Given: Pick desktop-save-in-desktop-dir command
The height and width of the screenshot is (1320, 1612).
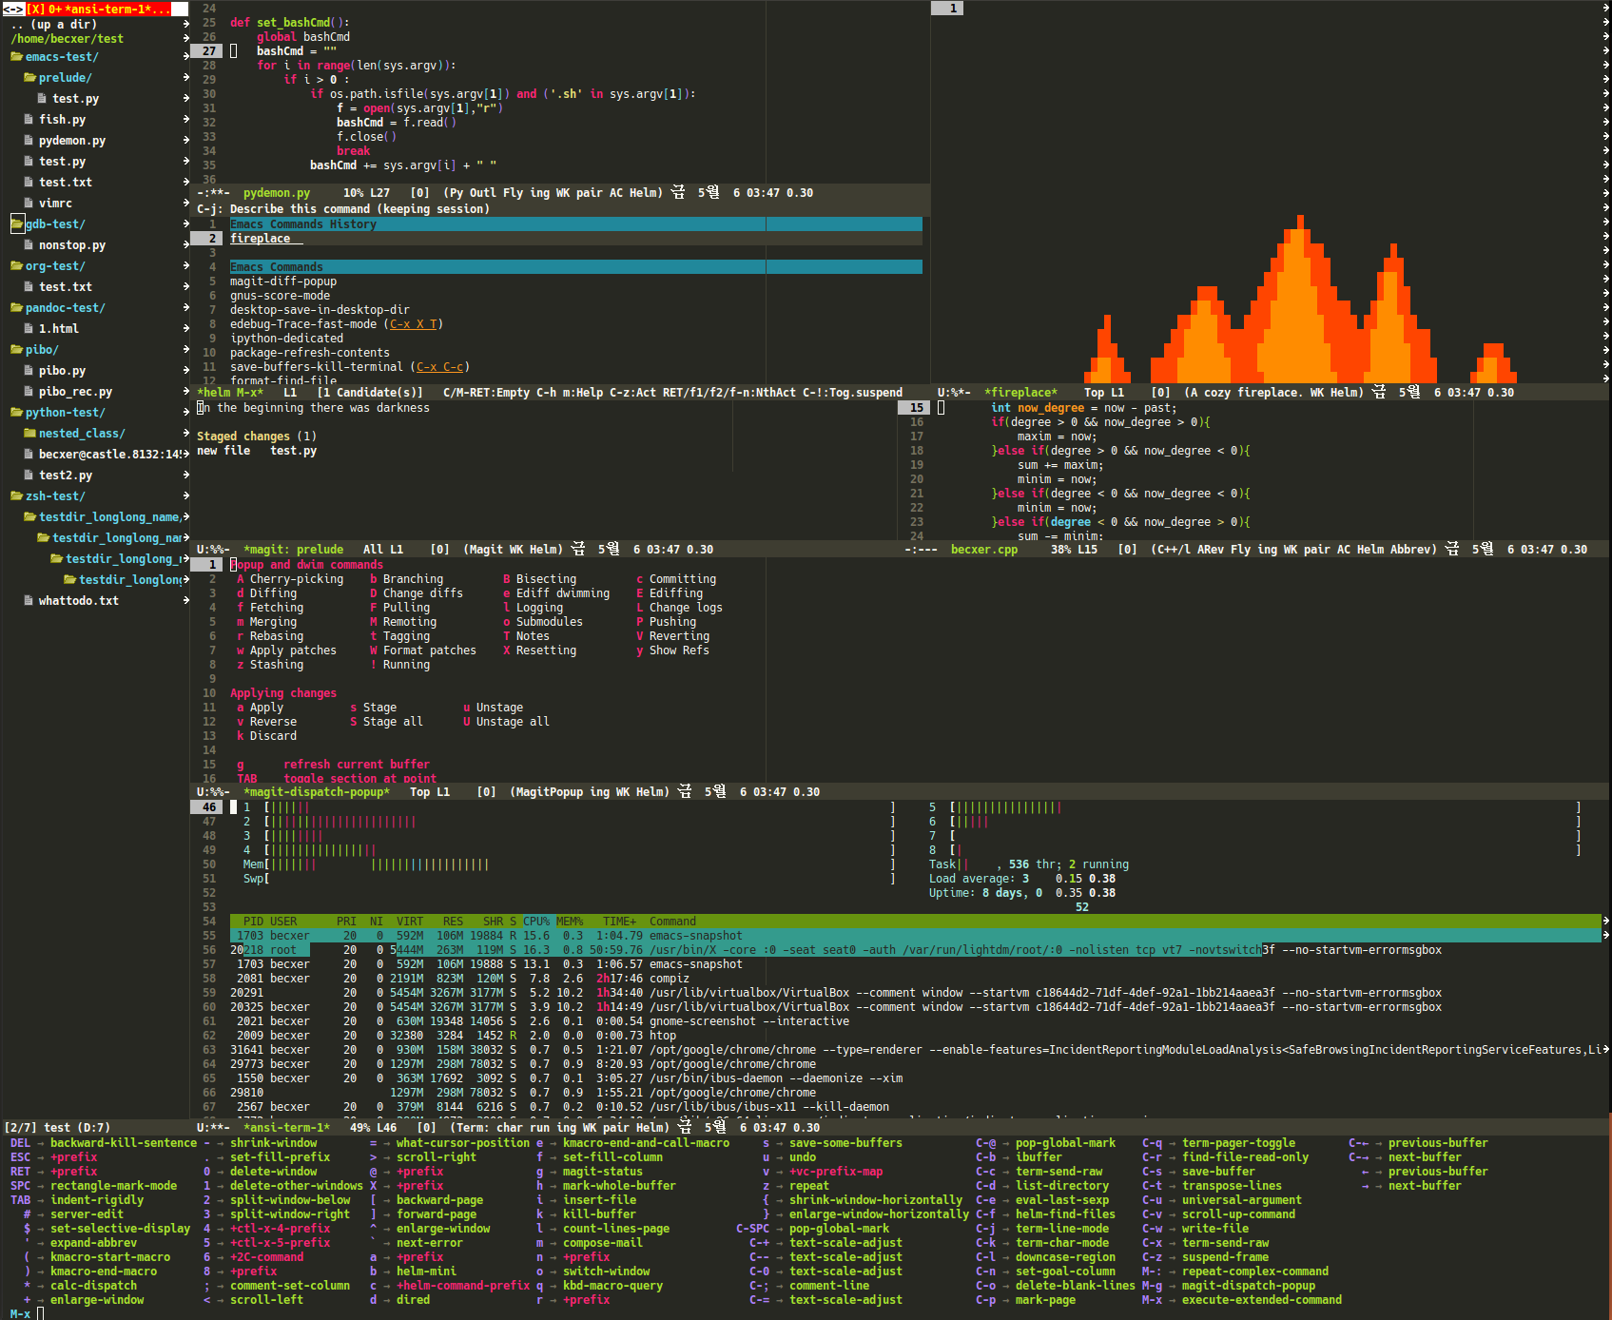Looking at the screenshot, I should point(320,310).
